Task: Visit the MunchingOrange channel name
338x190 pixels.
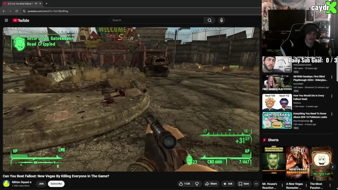Action: [x=301, y=121]
